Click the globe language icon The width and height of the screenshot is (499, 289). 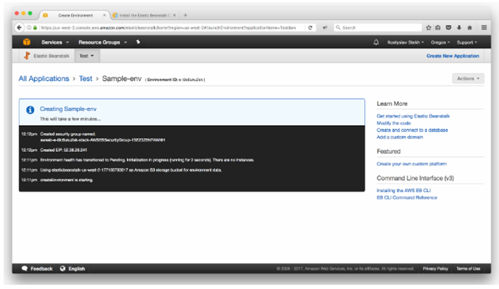point(63,269)
